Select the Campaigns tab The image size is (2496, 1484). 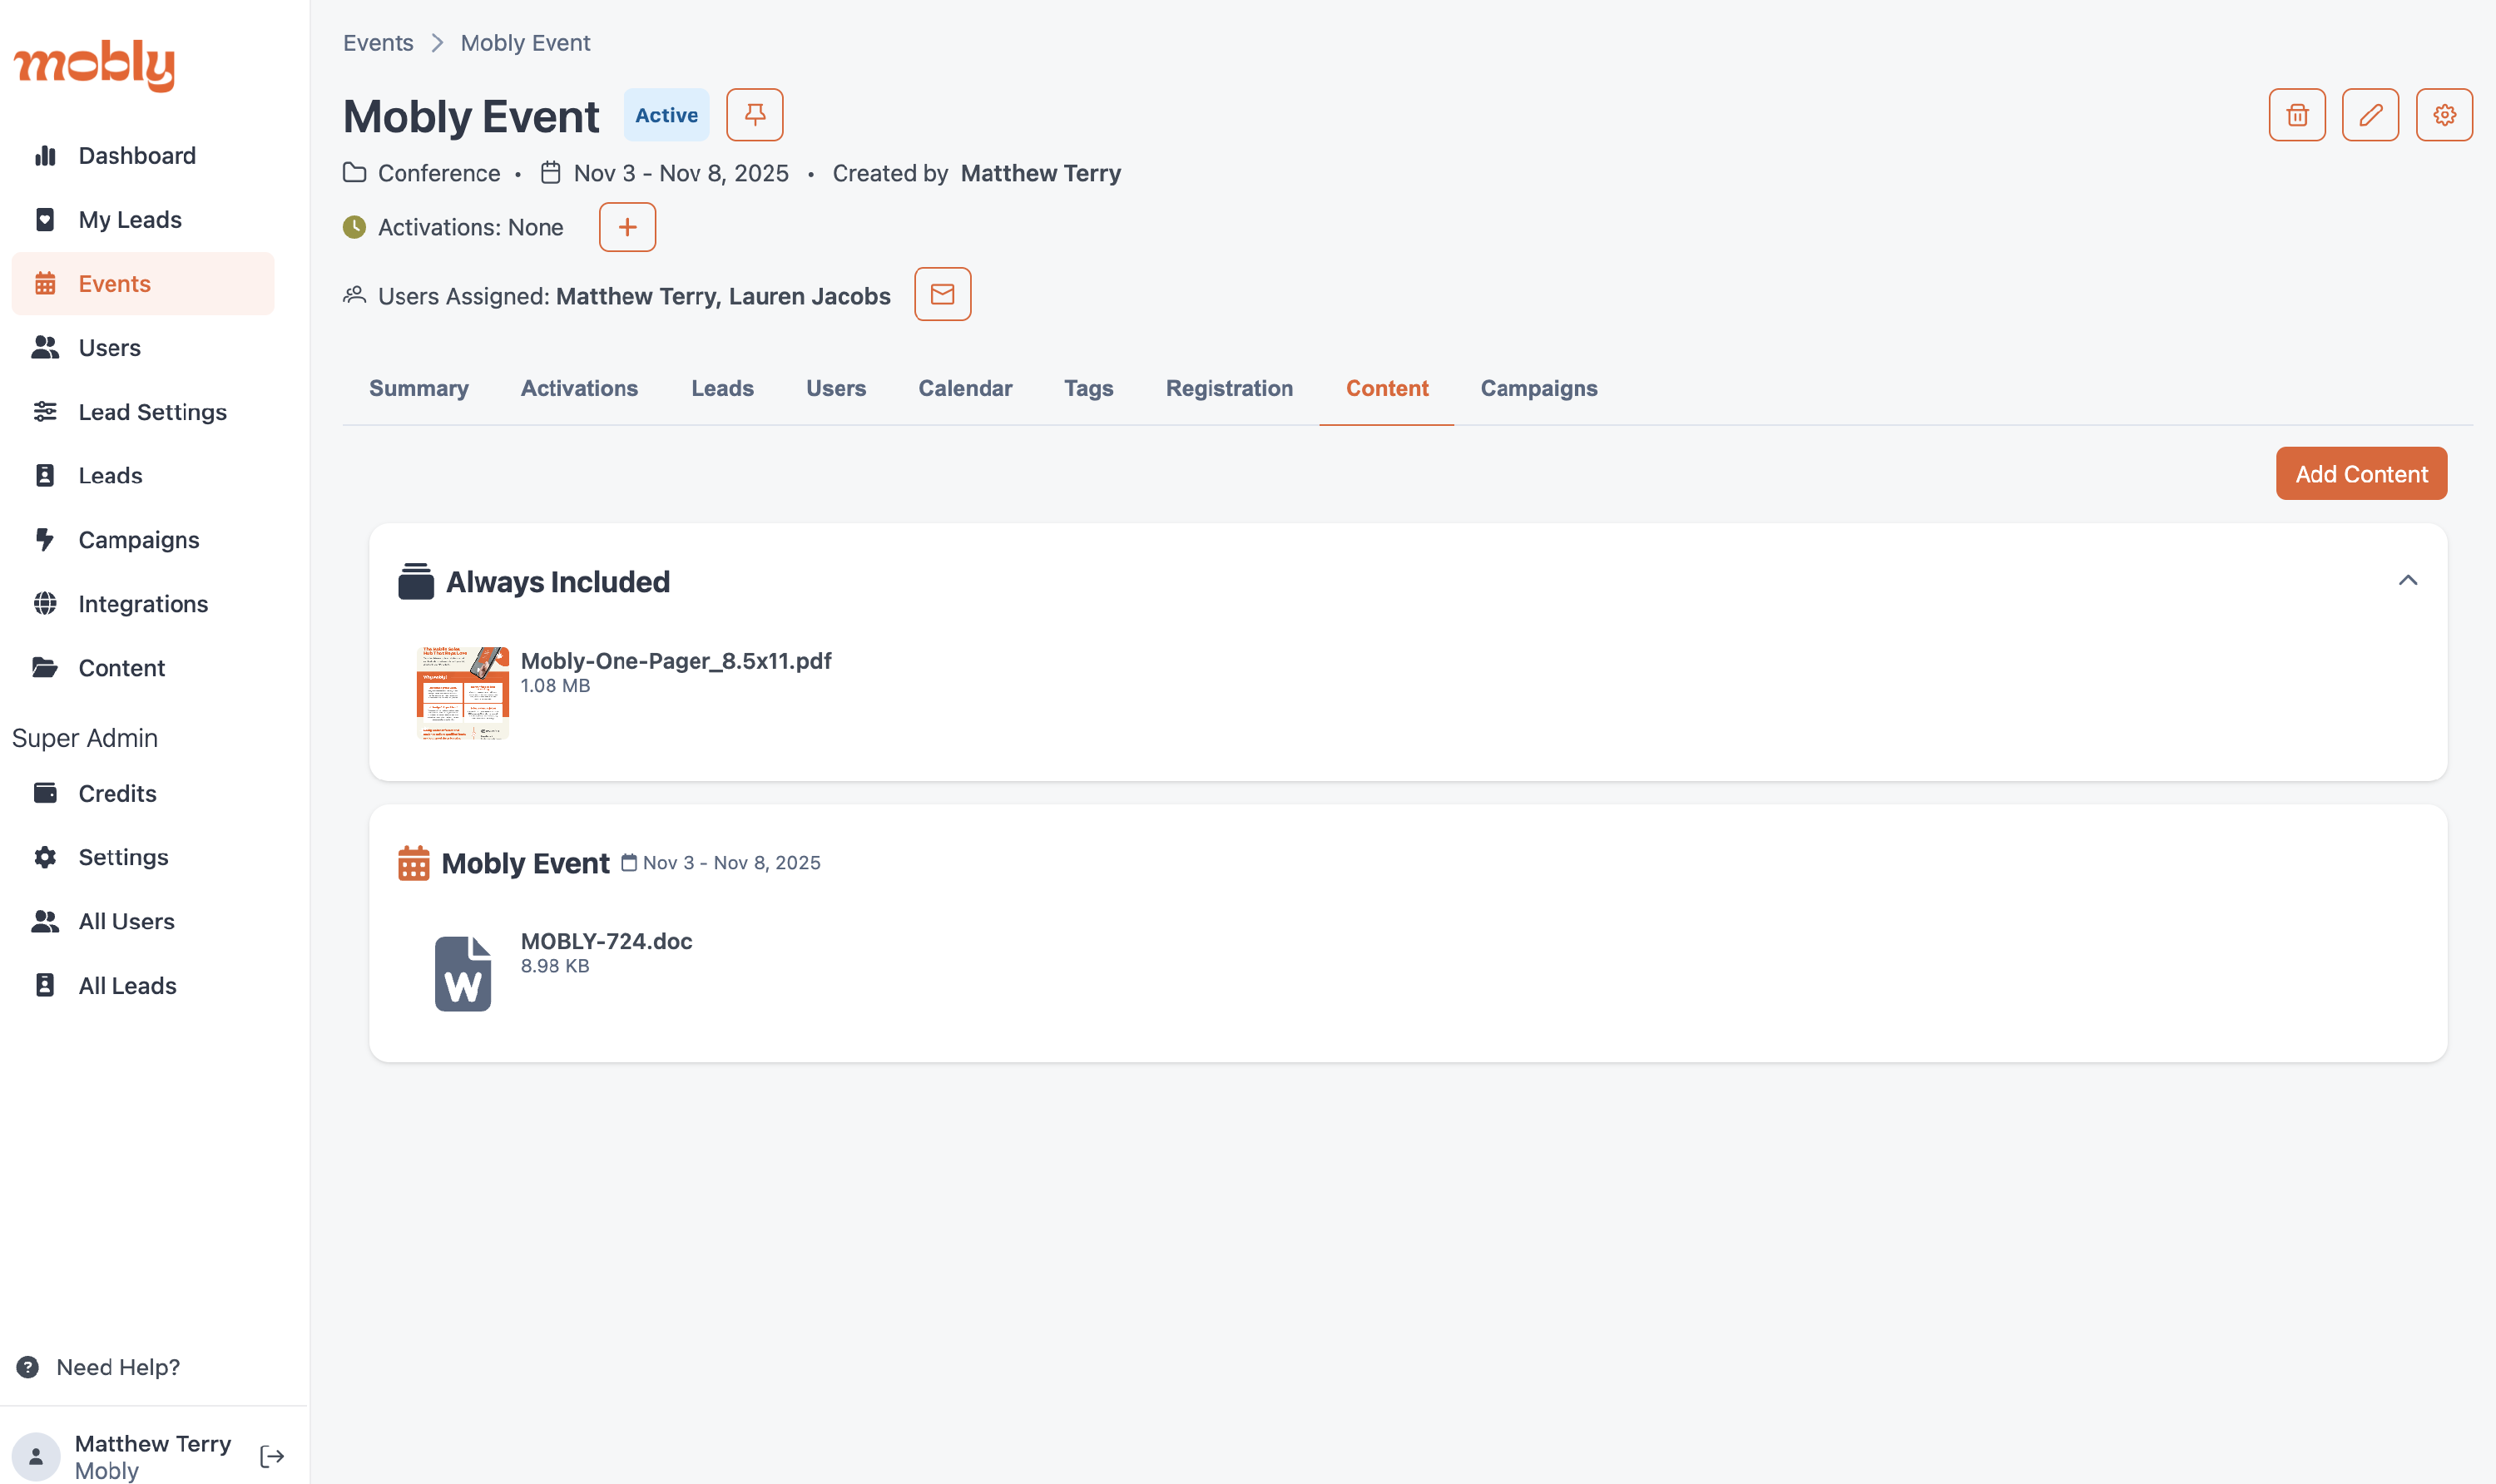coord(1538,388)
